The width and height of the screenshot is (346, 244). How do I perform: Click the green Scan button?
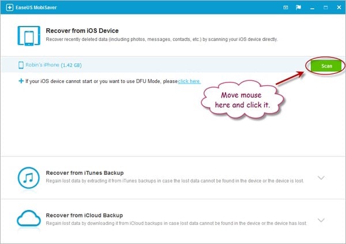pyautogui.click(x=326, y=66)
